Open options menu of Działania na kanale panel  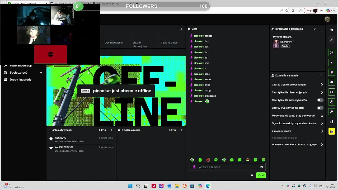click(x=321, y=75)
